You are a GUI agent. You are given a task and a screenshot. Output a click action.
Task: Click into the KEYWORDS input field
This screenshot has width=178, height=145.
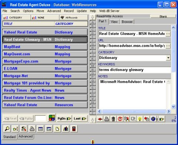135,70
